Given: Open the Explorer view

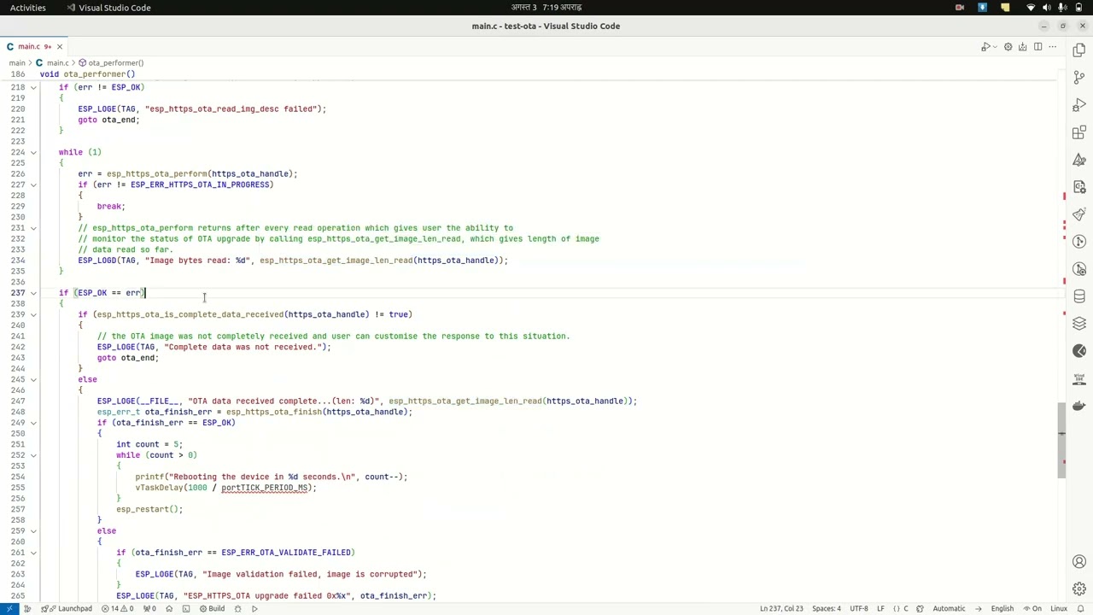Looking at the screenshot, I should click(1079, 50).
